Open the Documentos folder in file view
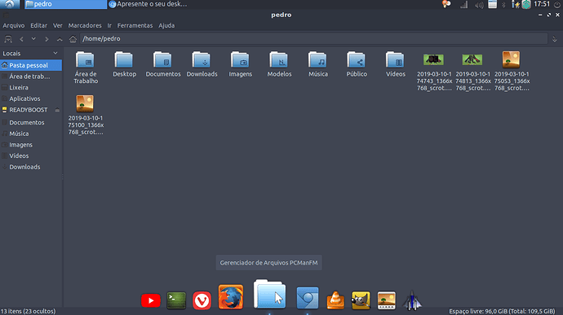The image size is (563, 315). tap(163, 64)
